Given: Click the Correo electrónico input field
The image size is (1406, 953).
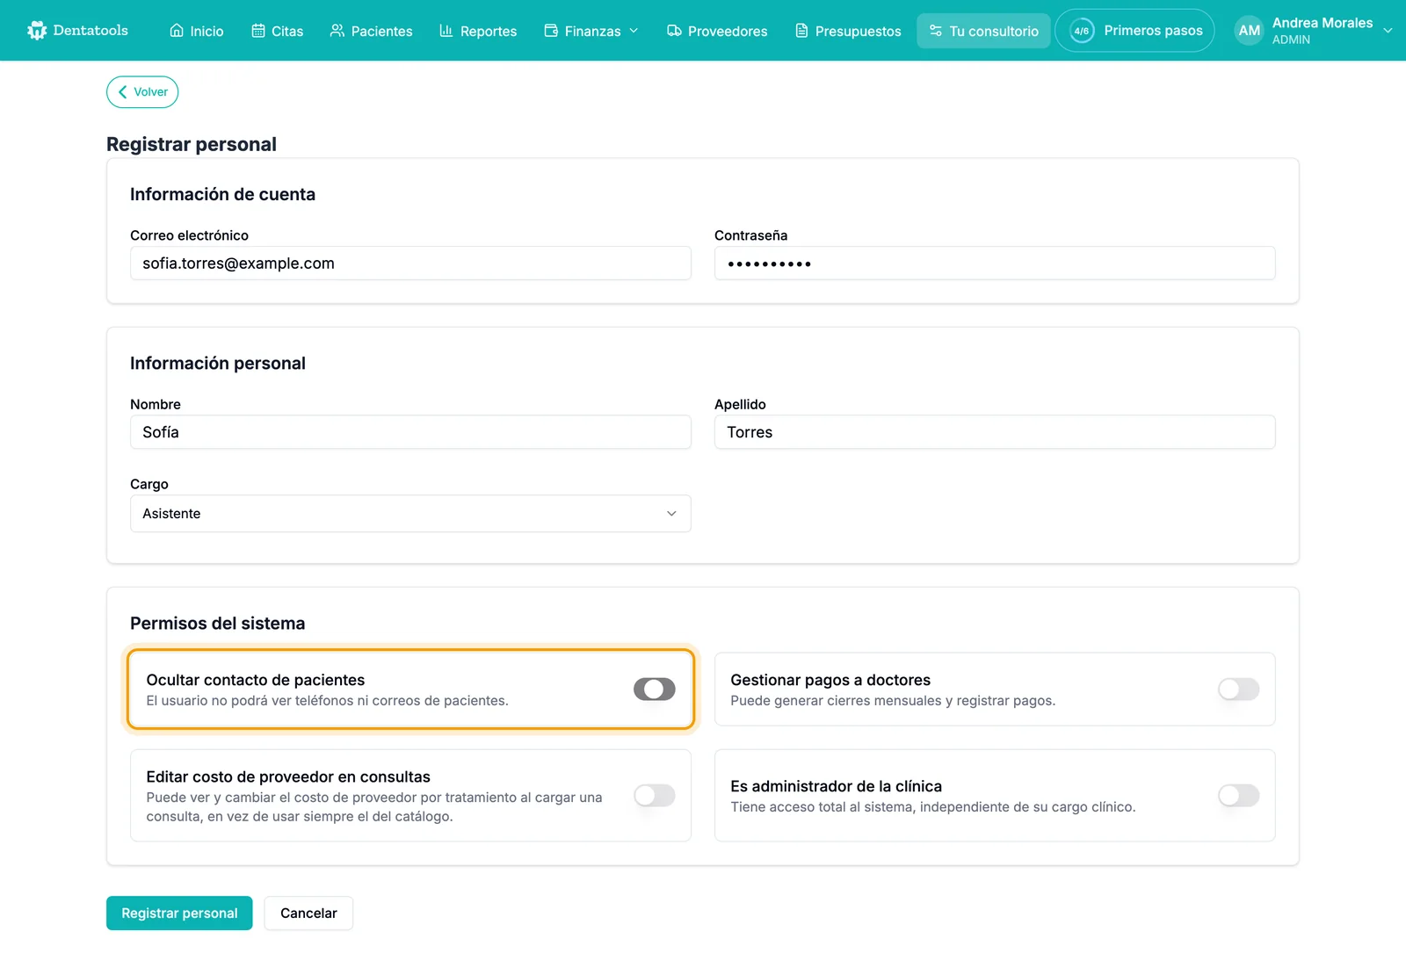Looking at the screenshot, I should tap(410, 264).
